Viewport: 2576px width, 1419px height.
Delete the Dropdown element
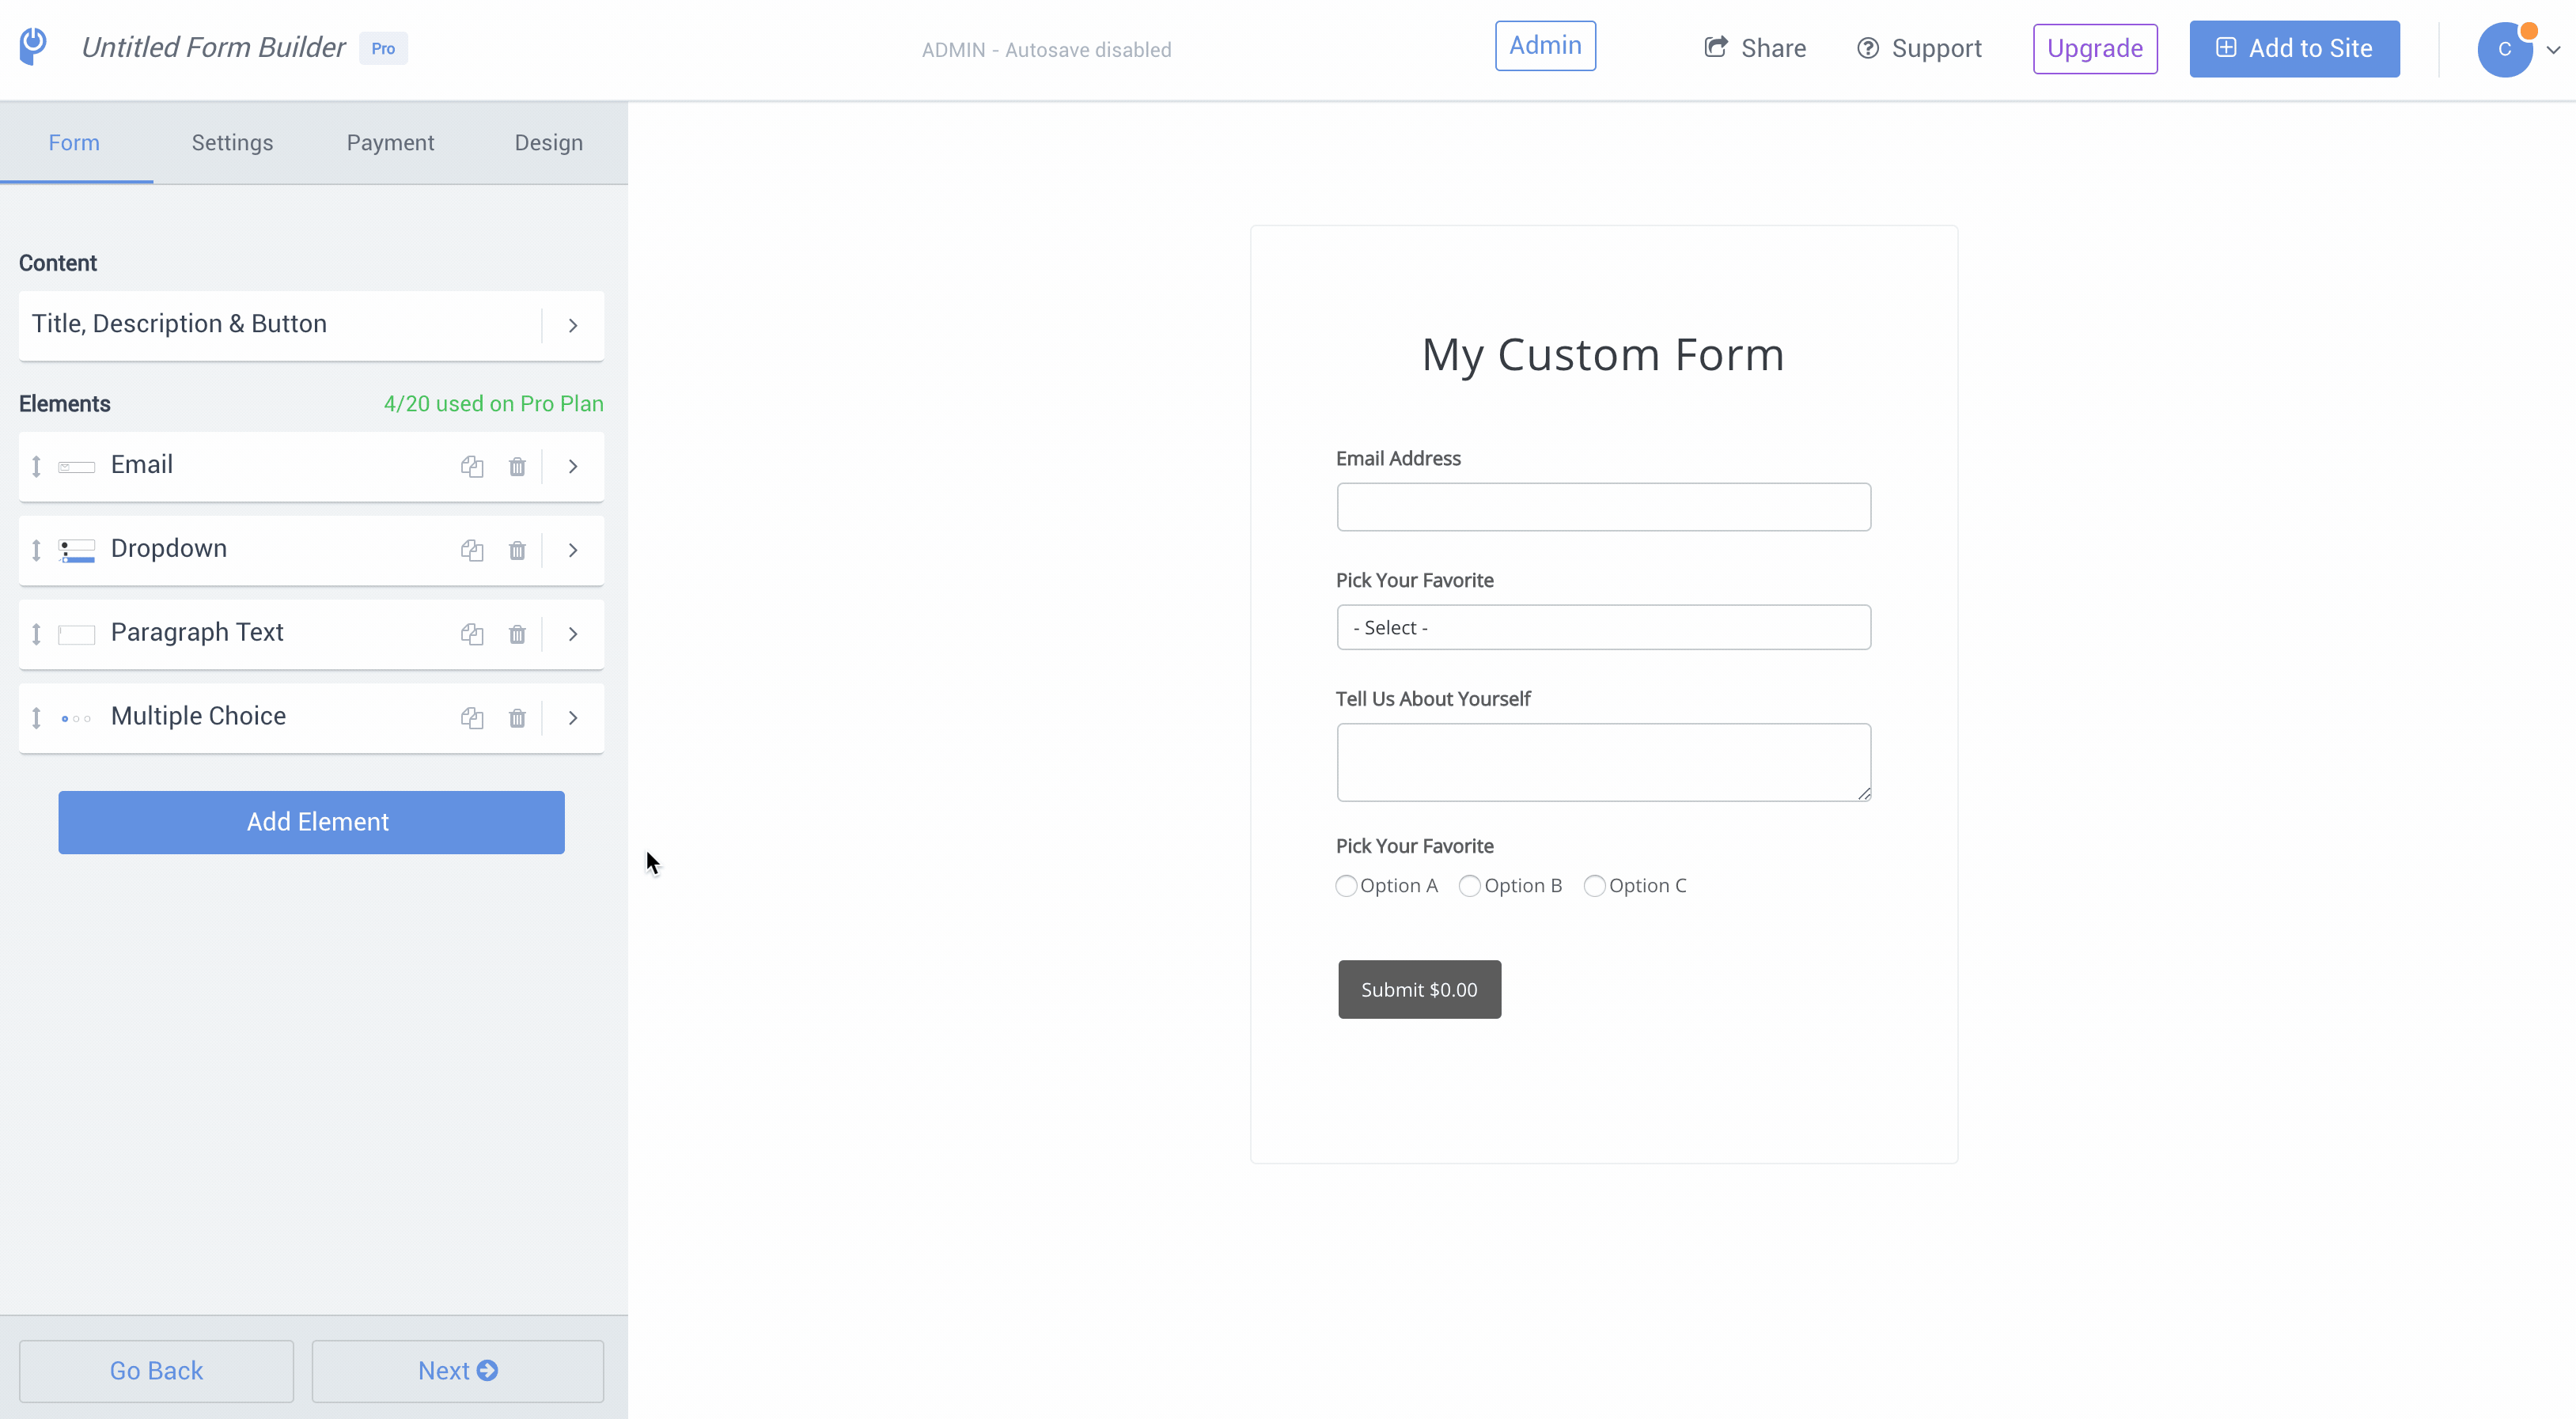(517, 550)
